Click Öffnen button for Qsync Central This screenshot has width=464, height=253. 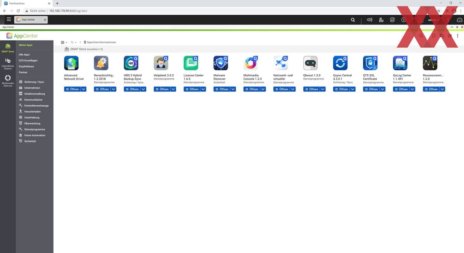pos(341,89)
